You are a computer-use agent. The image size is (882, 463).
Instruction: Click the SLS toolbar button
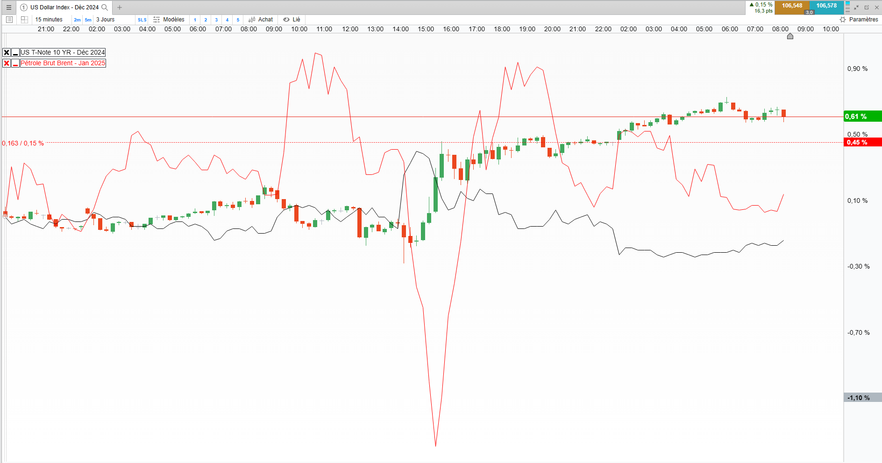(x=142, y=20)
